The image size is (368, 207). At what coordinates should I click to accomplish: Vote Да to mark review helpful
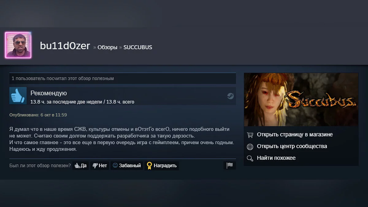(81, 166)
